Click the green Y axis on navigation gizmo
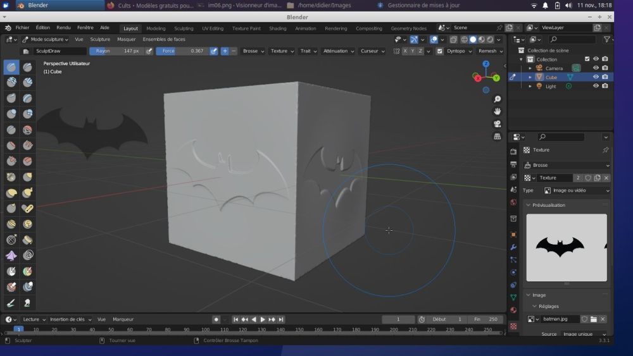The image size is (633, 356). point(496,78)
